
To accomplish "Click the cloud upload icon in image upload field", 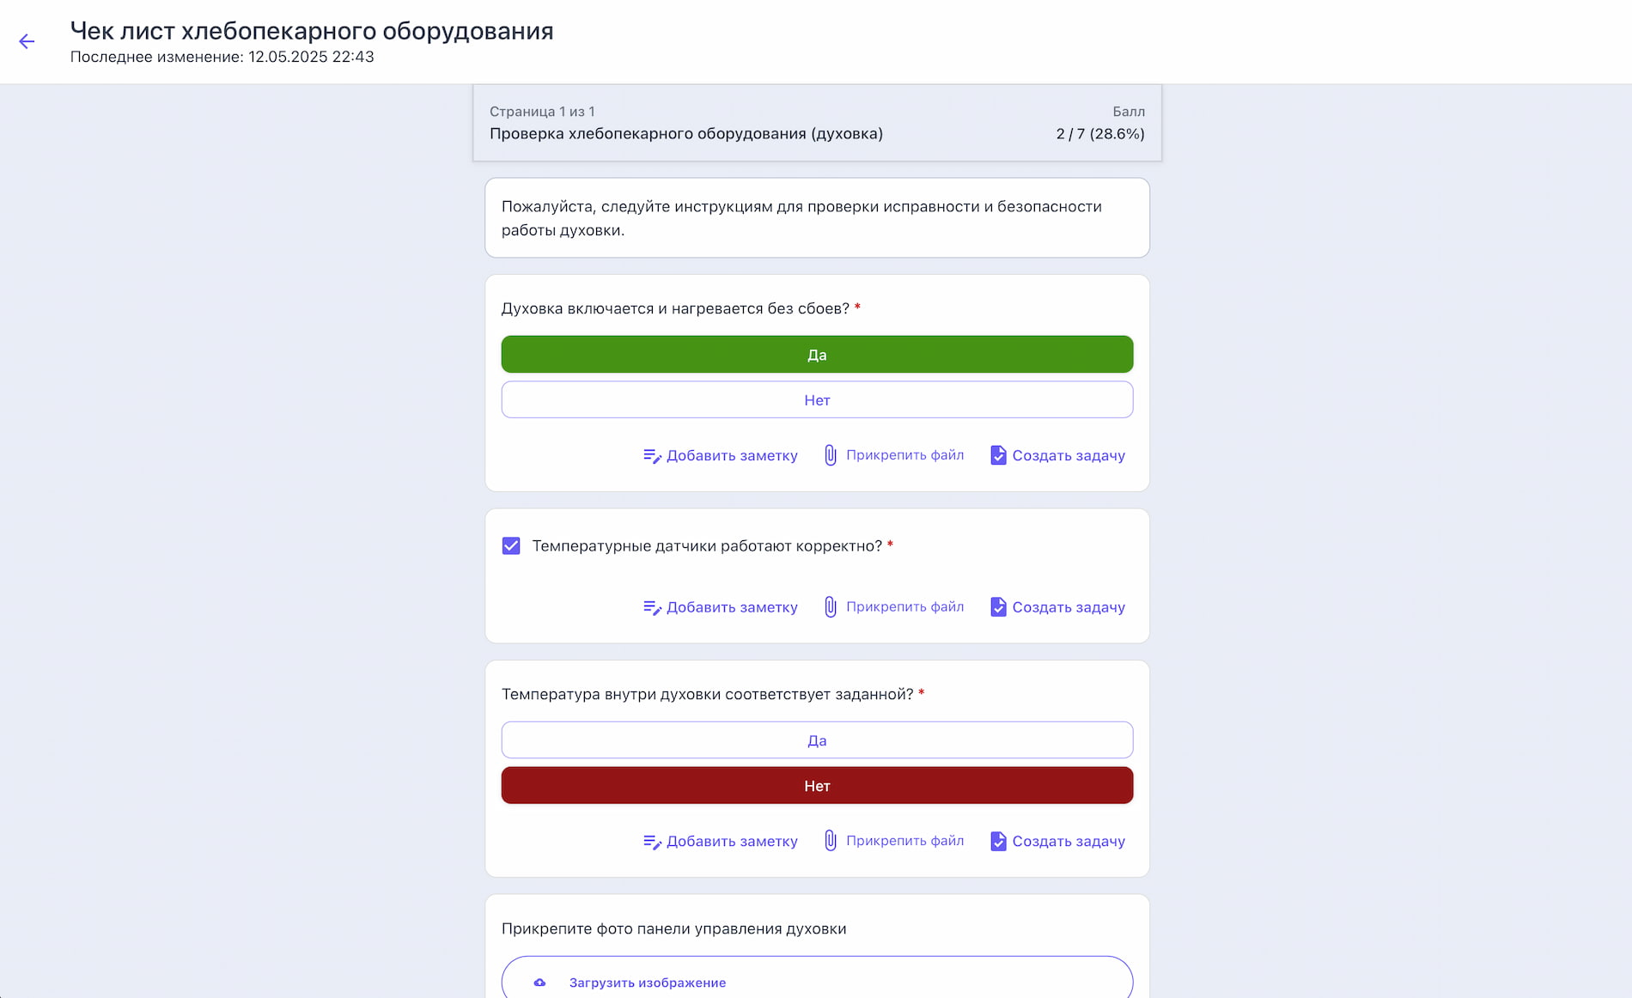I will coord(539,982).
